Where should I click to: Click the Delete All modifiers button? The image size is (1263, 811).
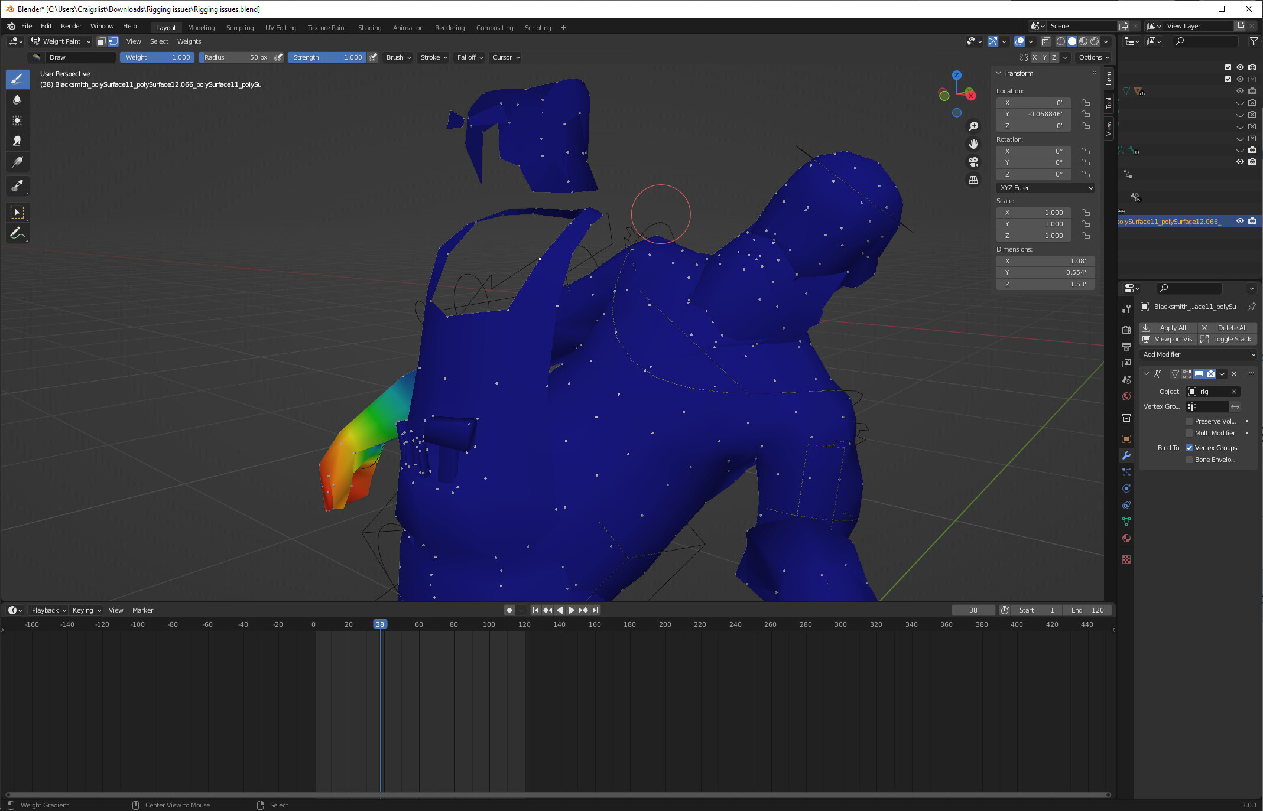[1228, 328]
